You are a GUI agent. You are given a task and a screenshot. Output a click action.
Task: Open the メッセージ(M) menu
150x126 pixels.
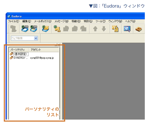point(61,21)
